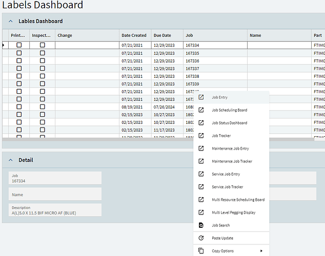The image size is (325, 256).
Task: Collapse the Detail section
Action: pyautogui.click(x=11, y=160)
